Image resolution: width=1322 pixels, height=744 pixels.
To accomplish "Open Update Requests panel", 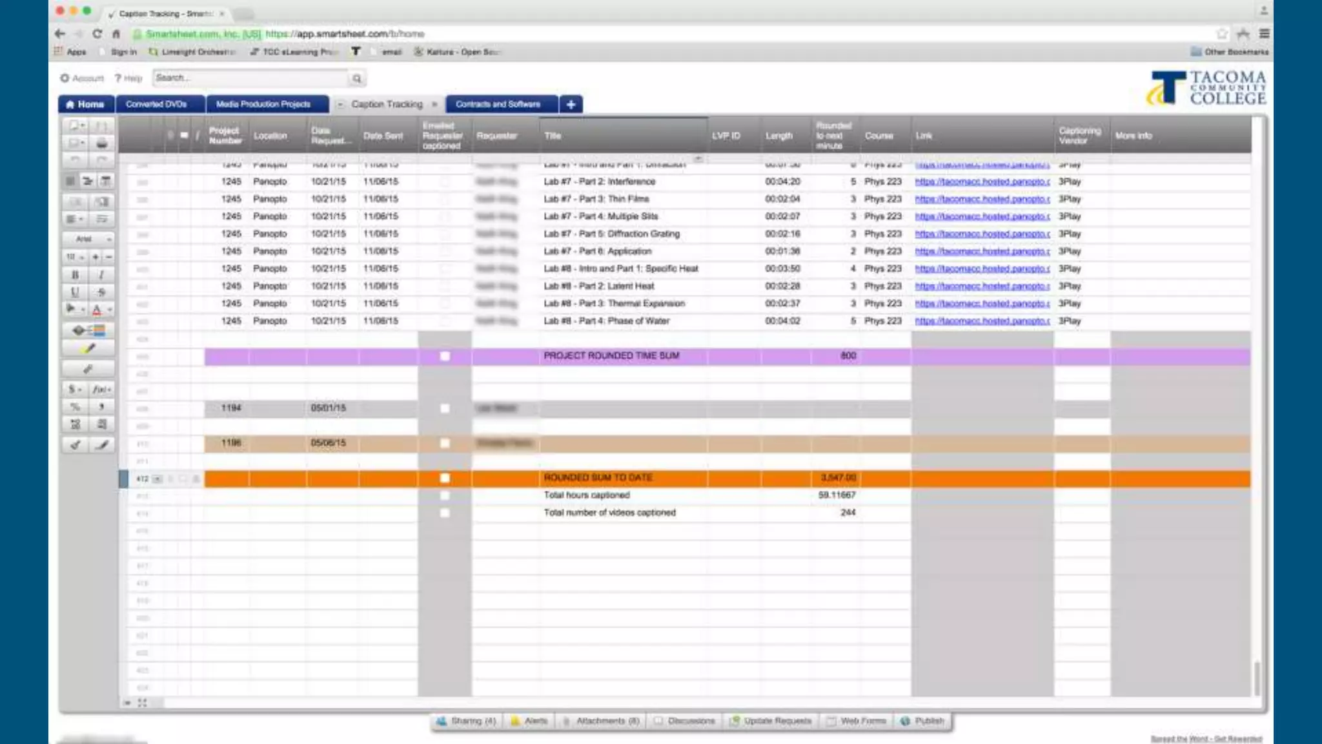I will click(x=771, y=721).
